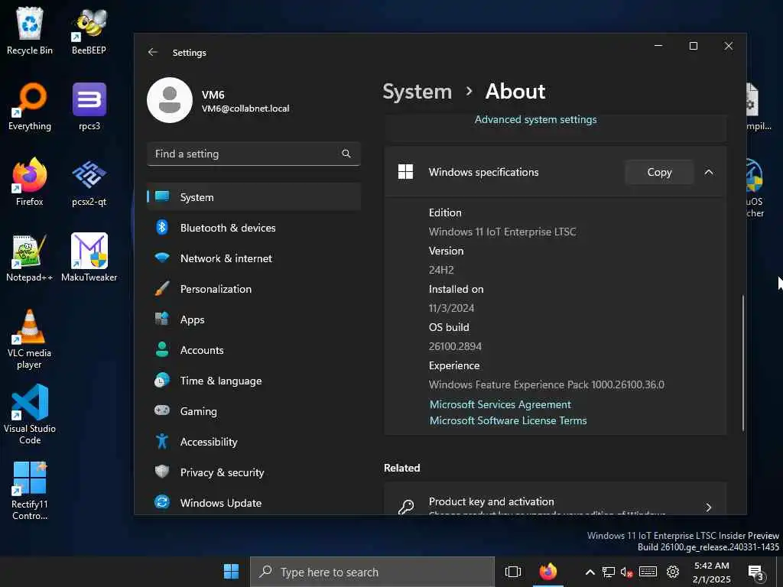The width and height of the screenshot is (783, 587).
Task: Open the notification center icon
Action: point(755,572)
